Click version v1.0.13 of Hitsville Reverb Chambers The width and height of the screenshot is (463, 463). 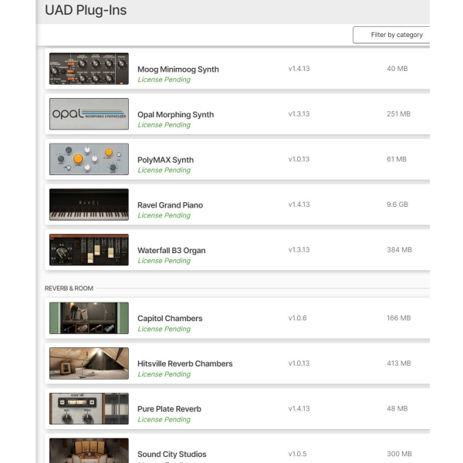[x=299, y=363]
